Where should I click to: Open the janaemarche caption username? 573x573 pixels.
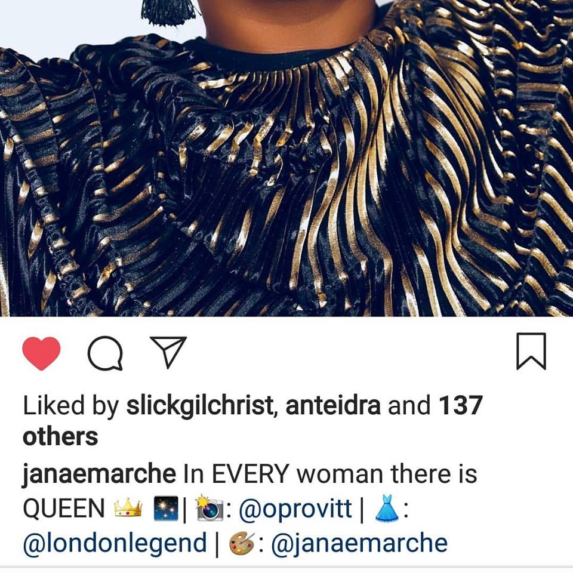tap(99, 474)
